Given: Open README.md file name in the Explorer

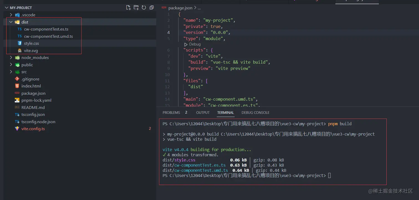Looking at the screenshot, I should pyautogui.click(x=33, y=107).
